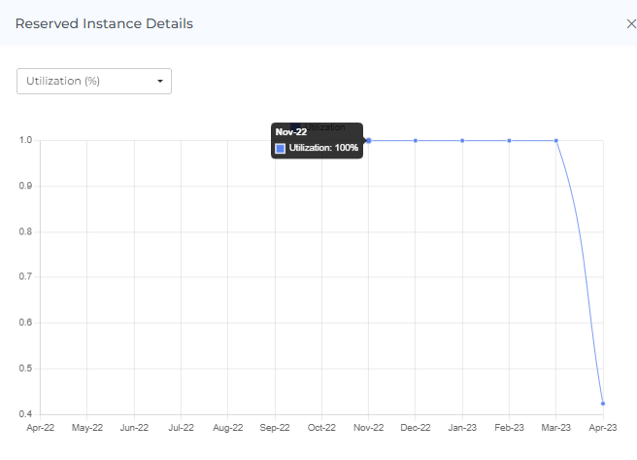Click the dropdown caret arrow icon
The height and width of the screenshot is (460, 637).
point(160,81)
